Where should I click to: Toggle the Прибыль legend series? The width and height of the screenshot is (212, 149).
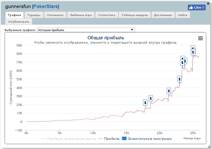(109, 139)
